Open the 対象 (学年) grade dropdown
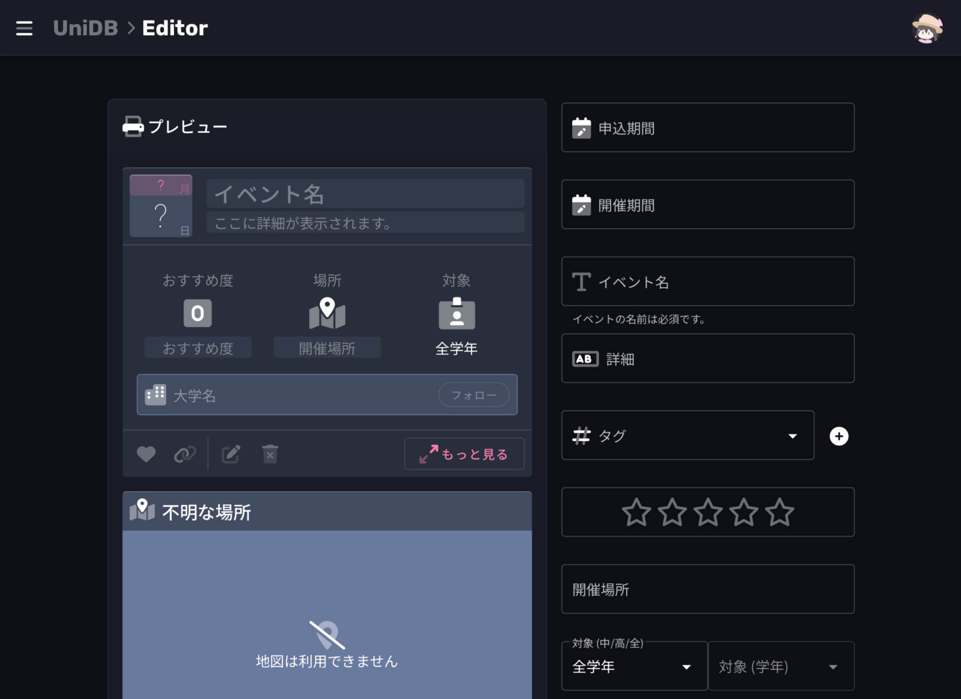This screenshot has width=961, height=699. point(781,666)
